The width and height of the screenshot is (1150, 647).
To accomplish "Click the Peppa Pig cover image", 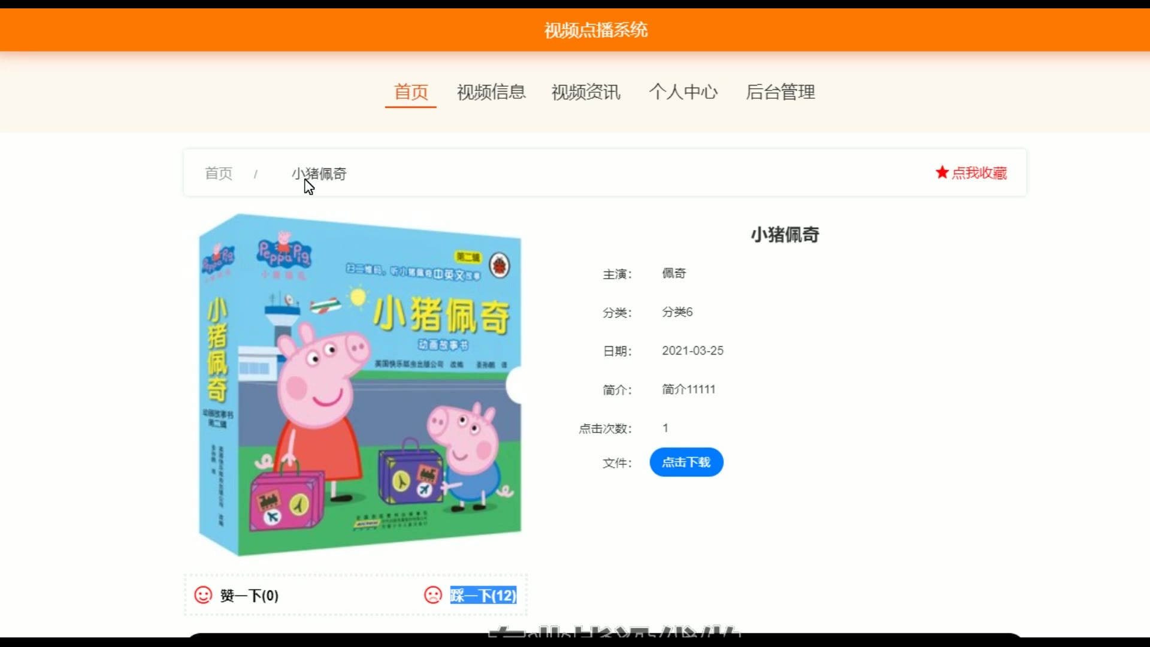I will pos(359,383).
